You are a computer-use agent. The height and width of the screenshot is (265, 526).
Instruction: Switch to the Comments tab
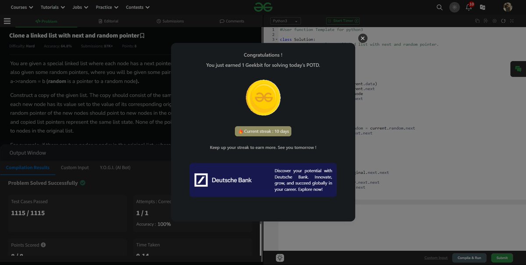[x=232, y=21]
